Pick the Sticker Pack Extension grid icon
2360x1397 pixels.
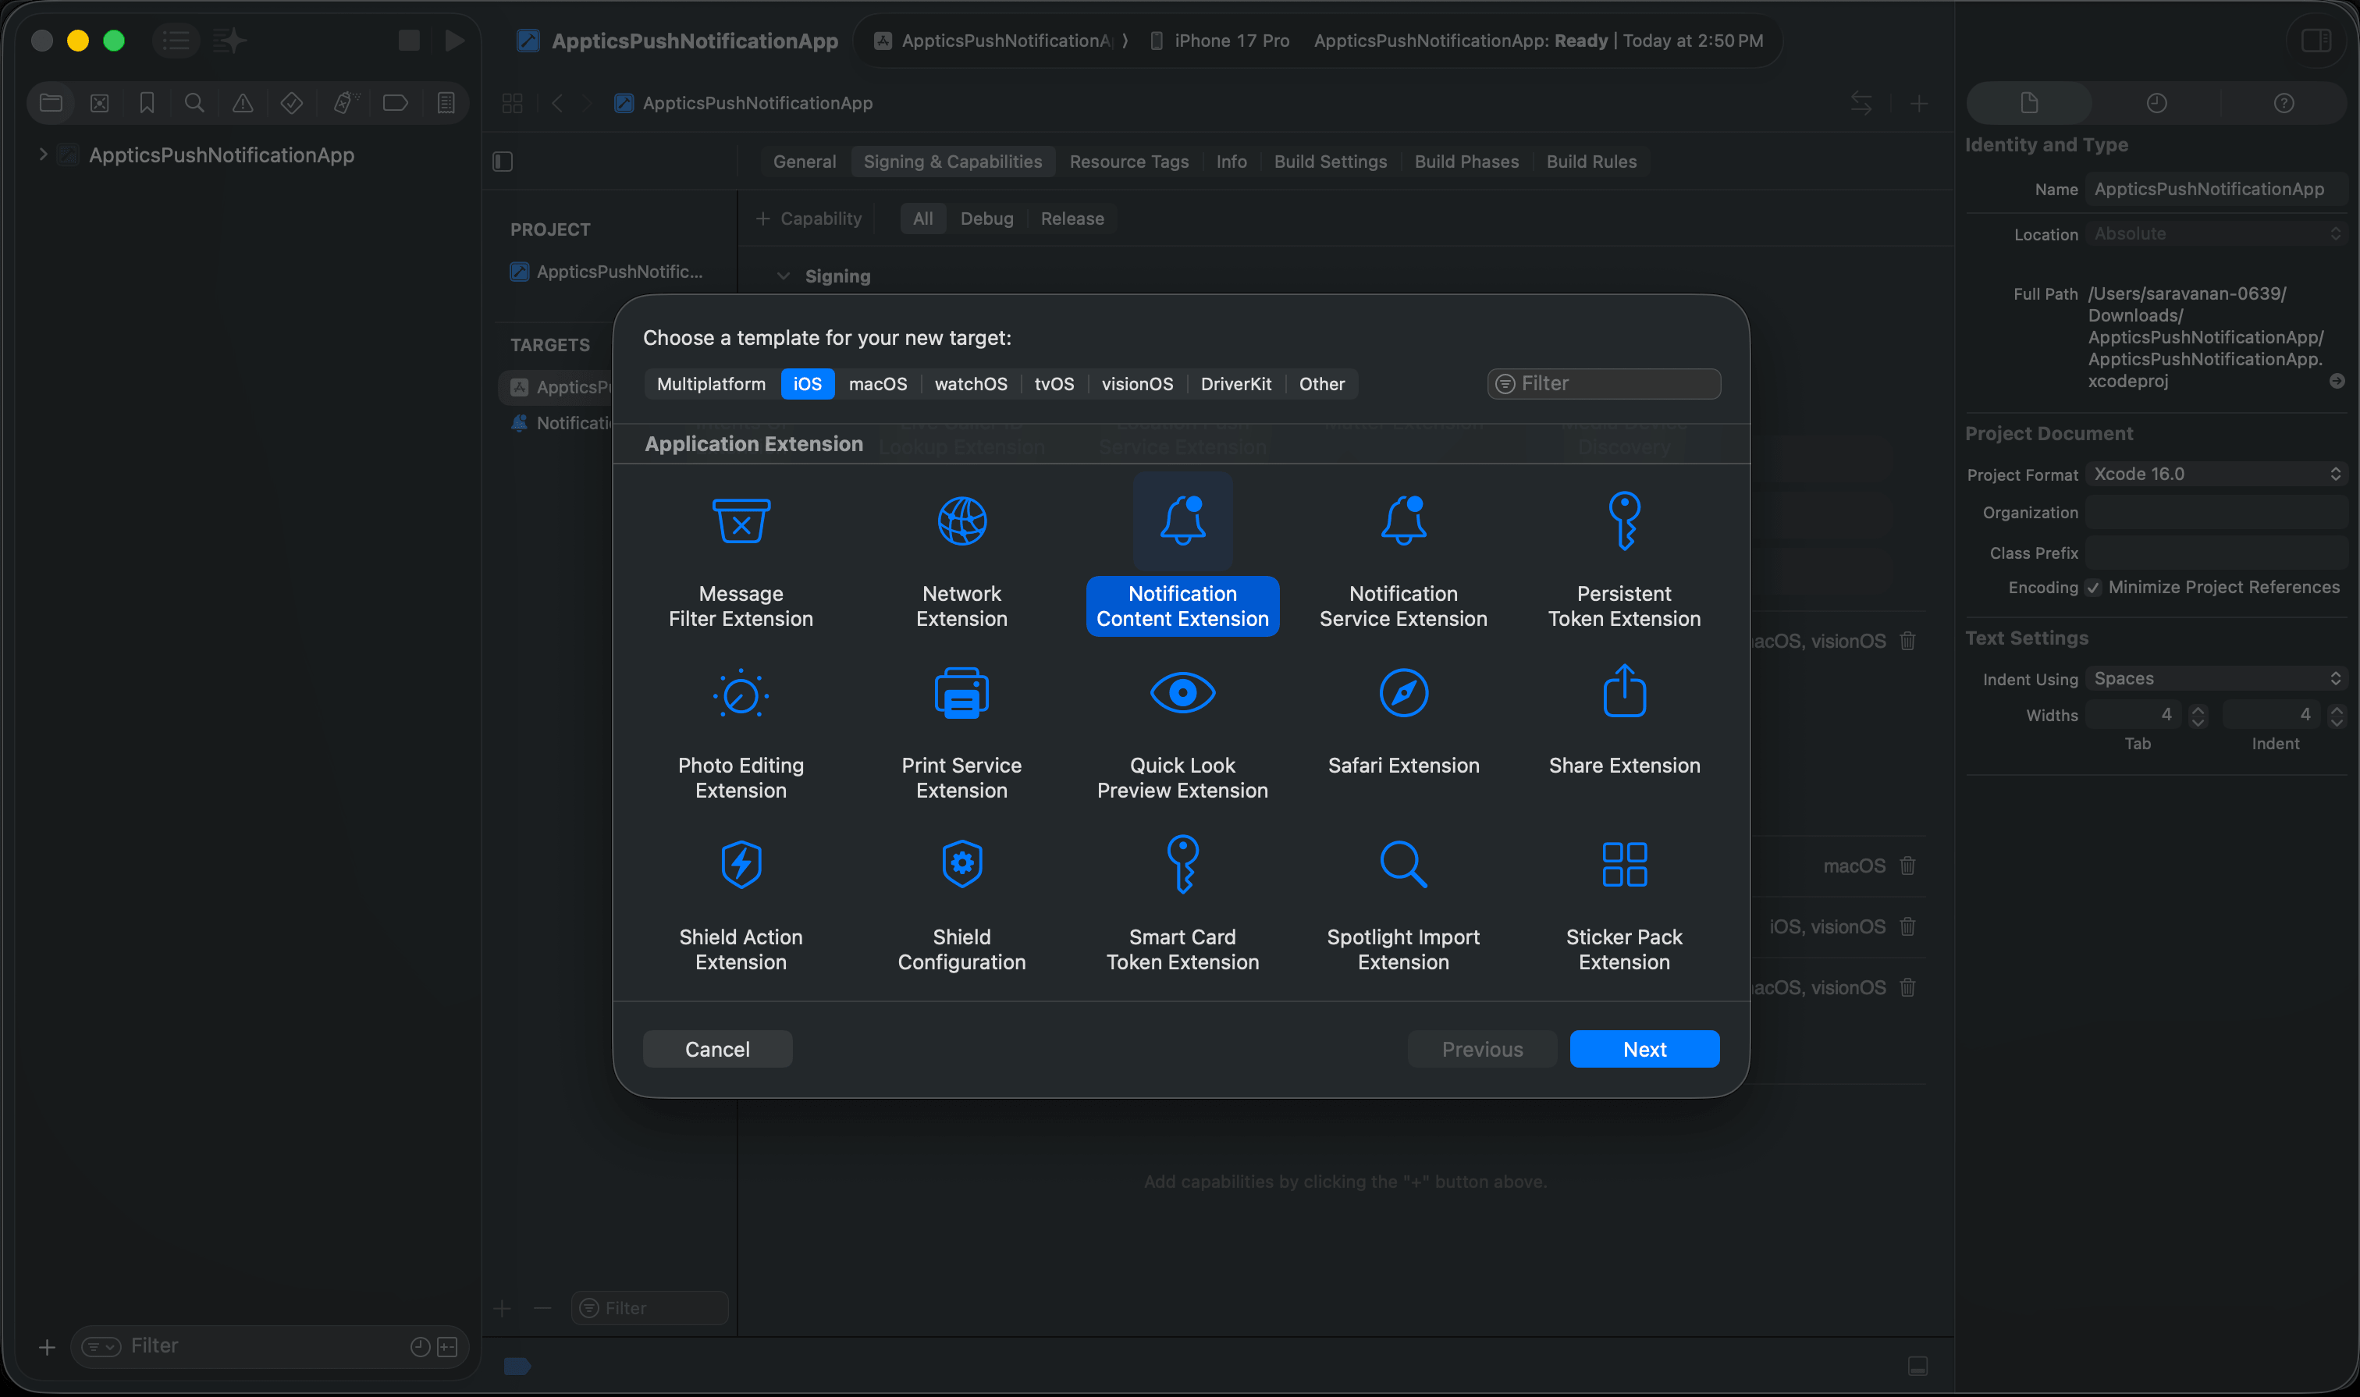[1624, 864]
